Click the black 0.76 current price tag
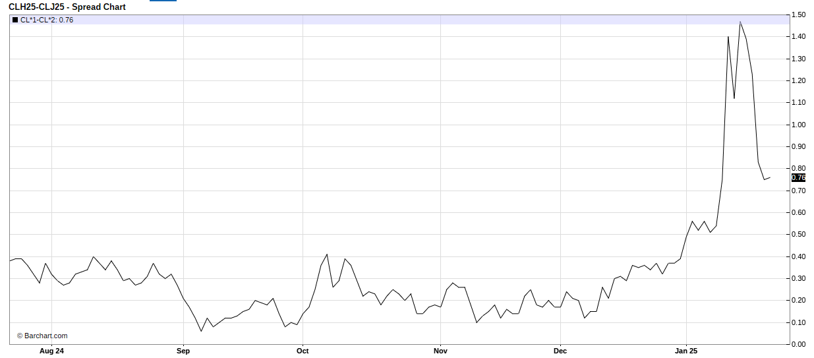The width and height of the screenshot is (814, 358). 798,177
